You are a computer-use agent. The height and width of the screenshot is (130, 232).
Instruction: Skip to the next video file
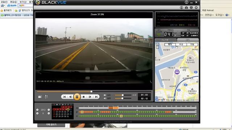pos(96,97)
